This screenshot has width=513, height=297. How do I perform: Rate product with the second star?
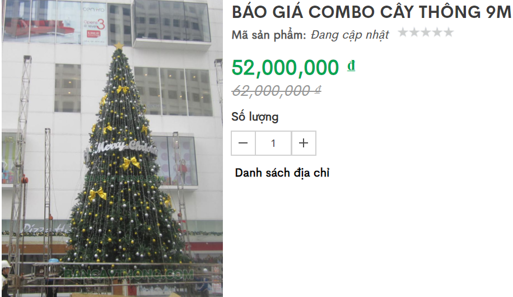click(414, 32)
